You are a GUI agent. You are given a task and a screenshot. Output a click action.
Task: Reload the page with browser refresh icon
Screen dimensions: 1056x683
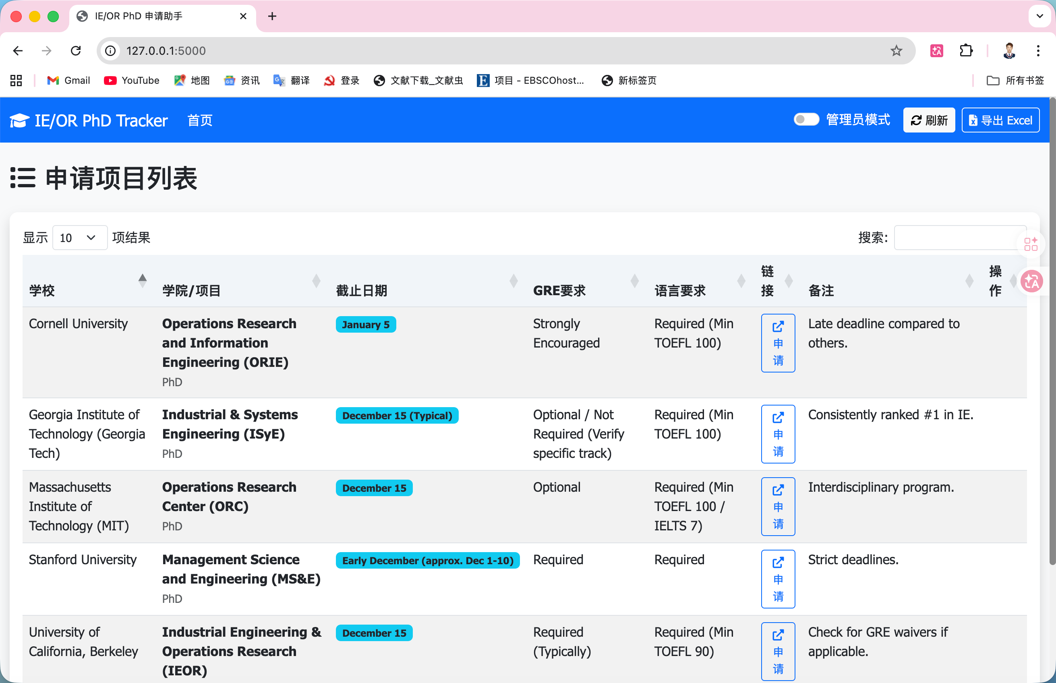[76, 51]
